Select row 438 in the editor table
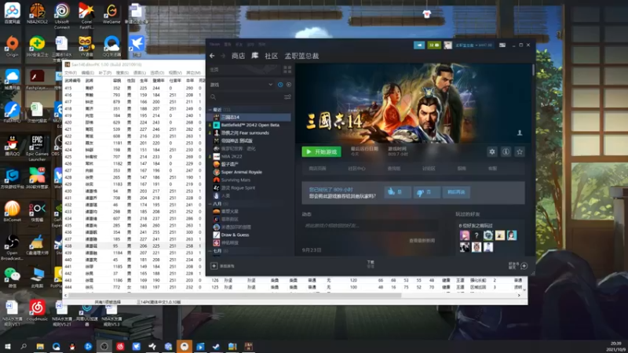The width and height of the screenshot is (628, 353). [x=133, y=246]
